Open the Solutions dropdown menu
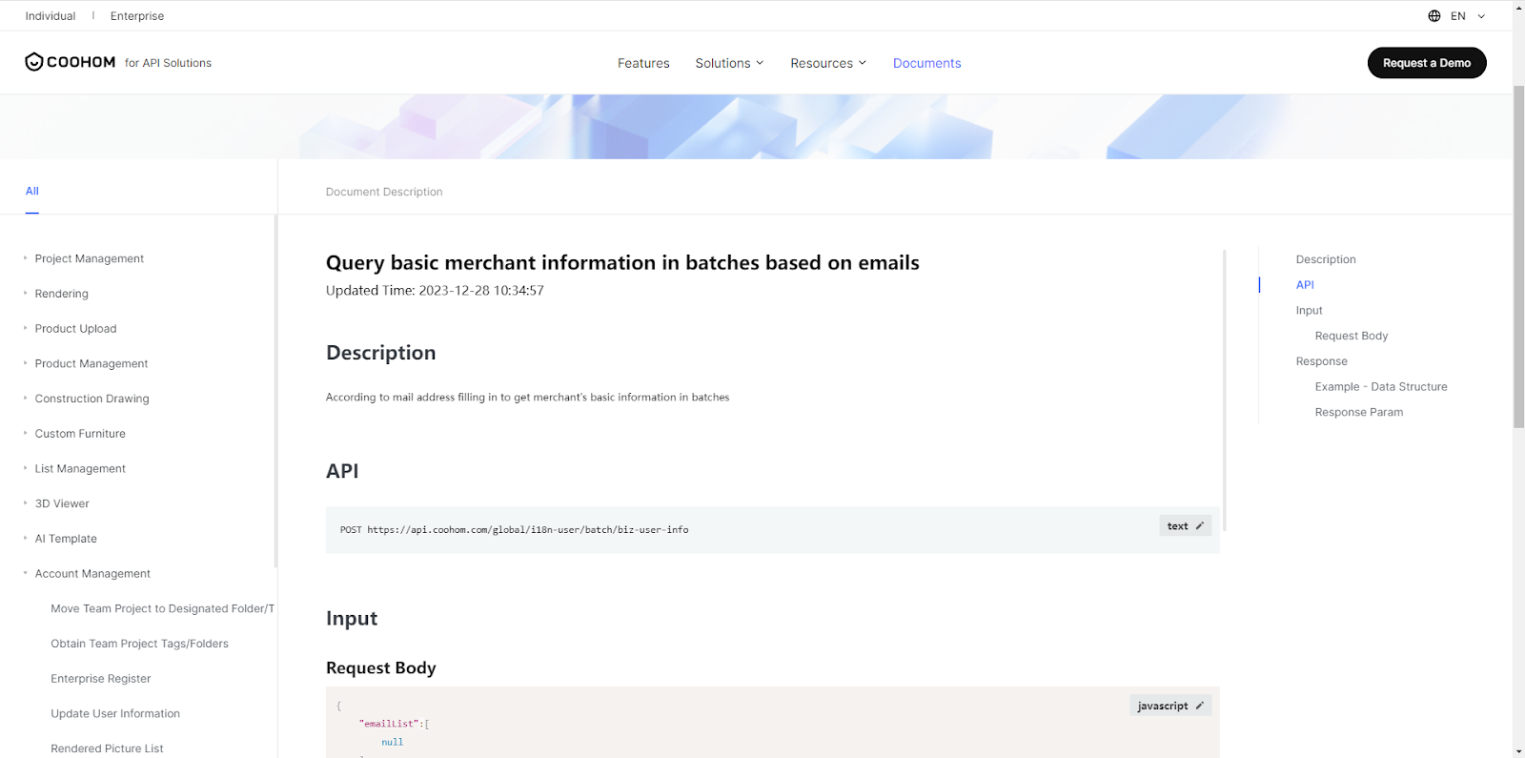This screenshot has width=1525, height=758. click(x=729, y=63)
